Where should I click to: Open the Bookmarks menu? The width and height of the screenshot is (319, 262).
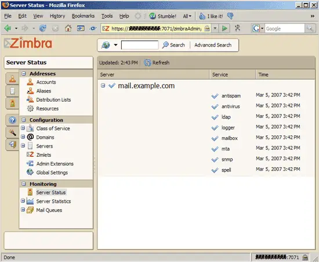[x=83, y=16]
